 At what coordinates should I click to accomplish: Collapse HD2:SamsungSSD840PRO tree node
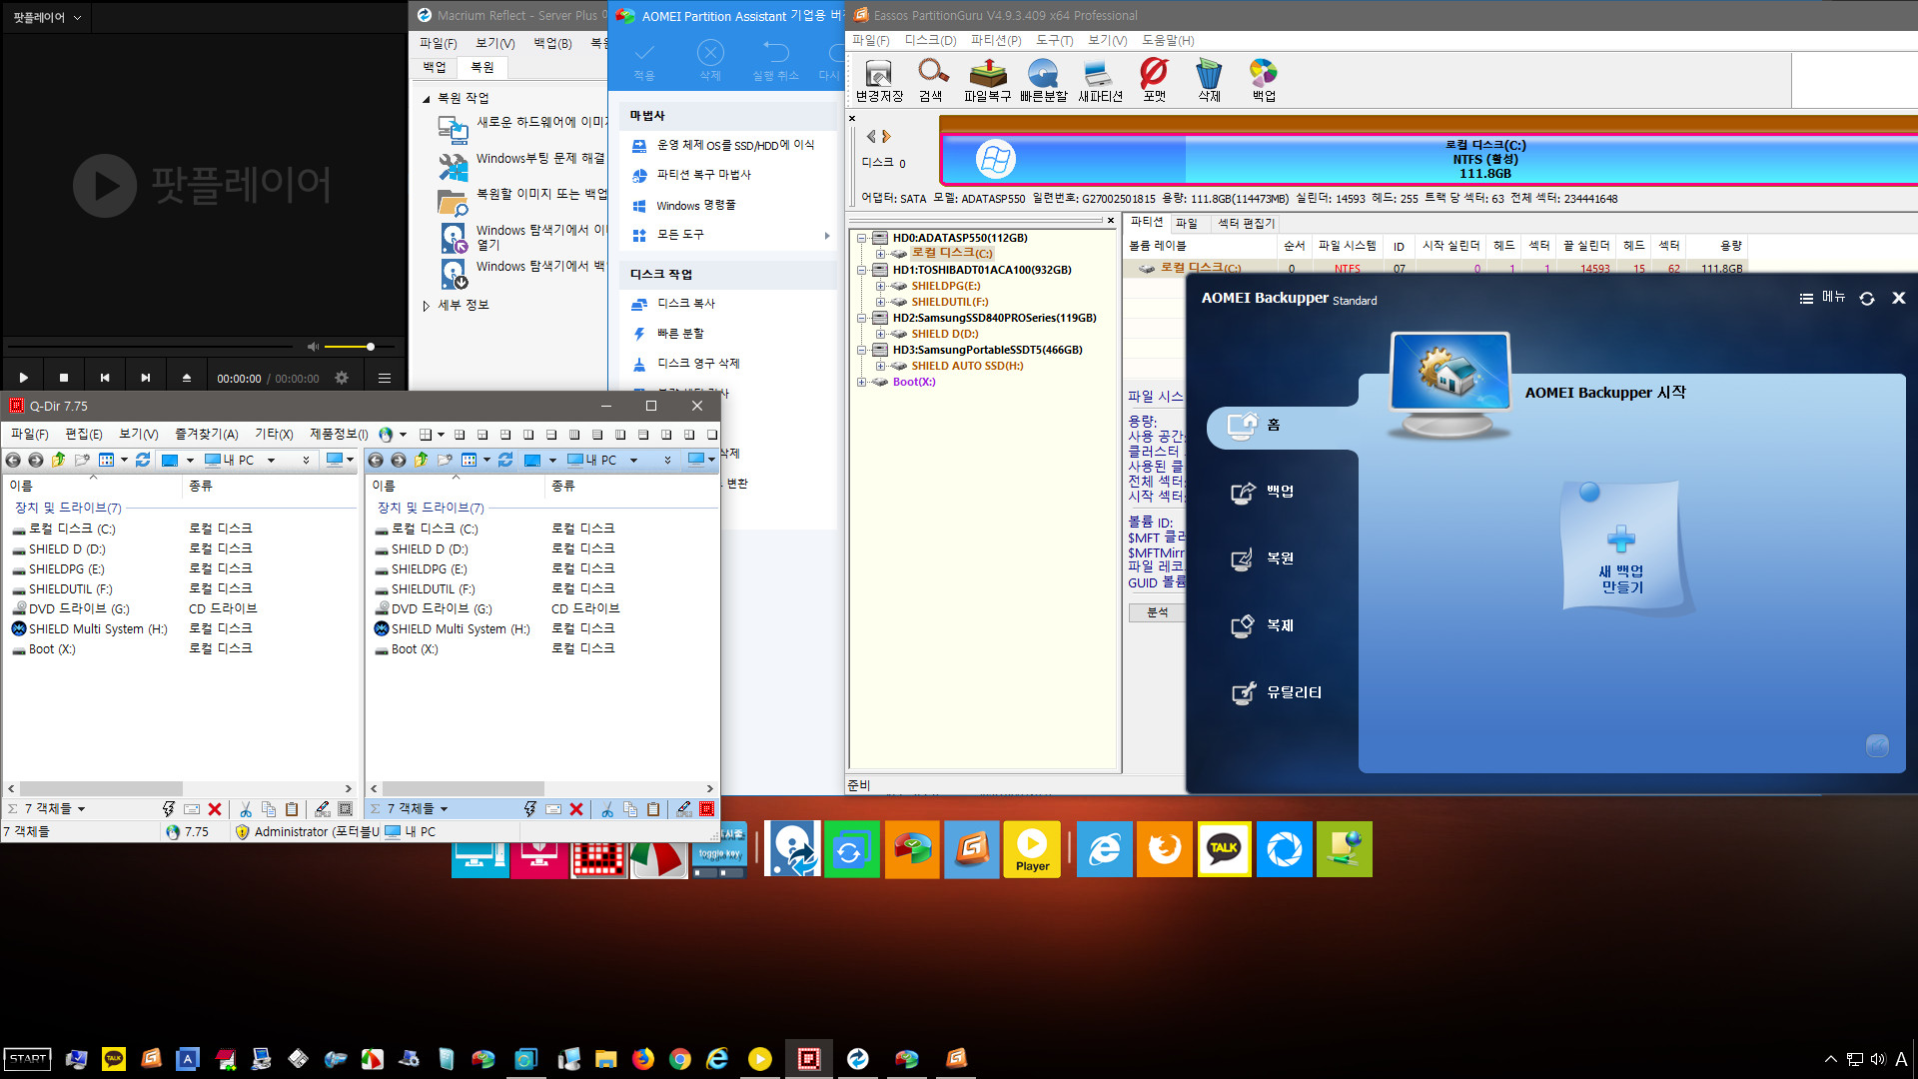pyautogui.click(x=861, y=318)
